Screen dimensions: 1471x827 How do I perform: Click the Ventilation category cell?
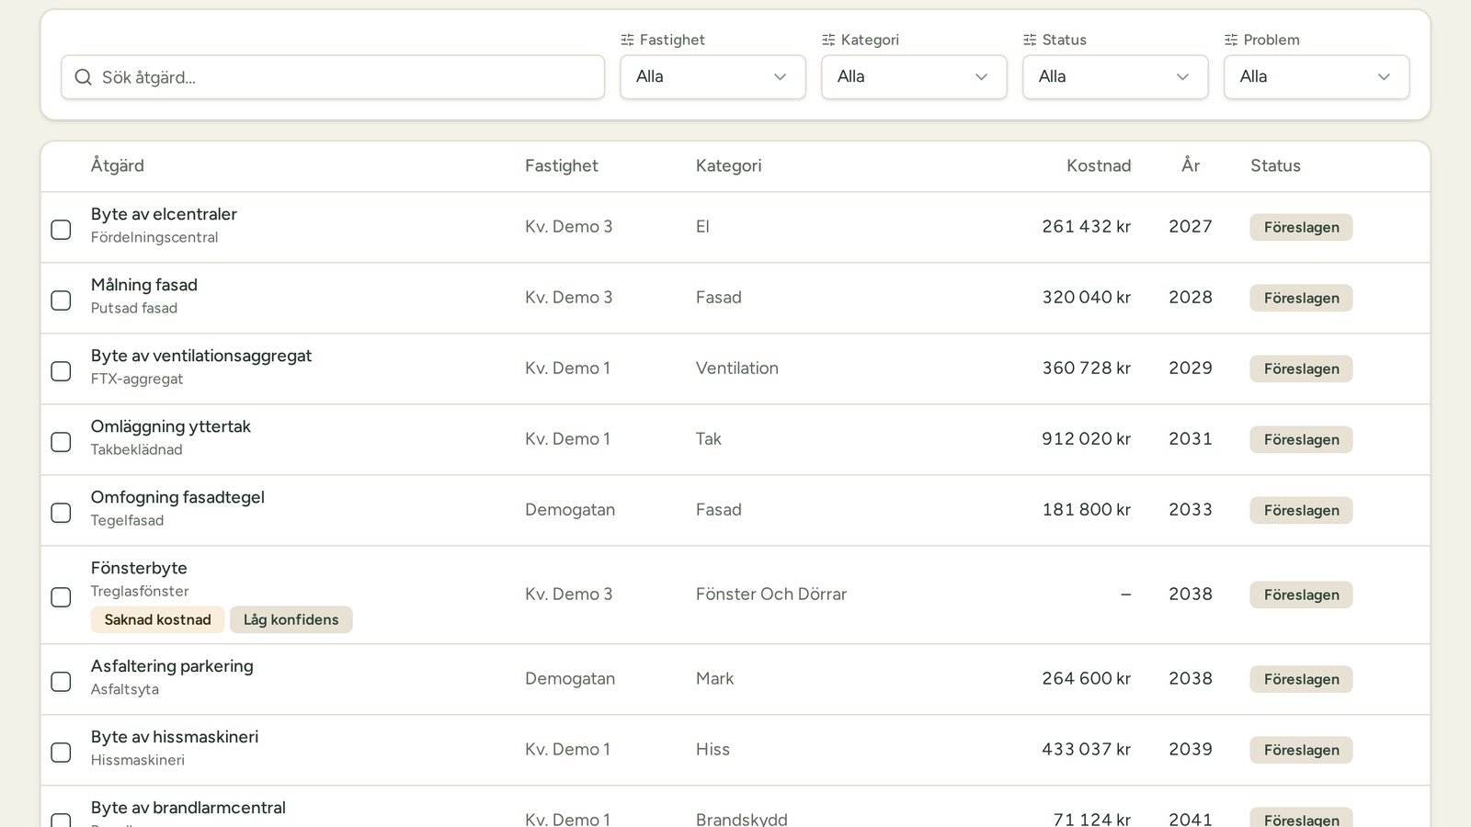click(x=736, y=368)
